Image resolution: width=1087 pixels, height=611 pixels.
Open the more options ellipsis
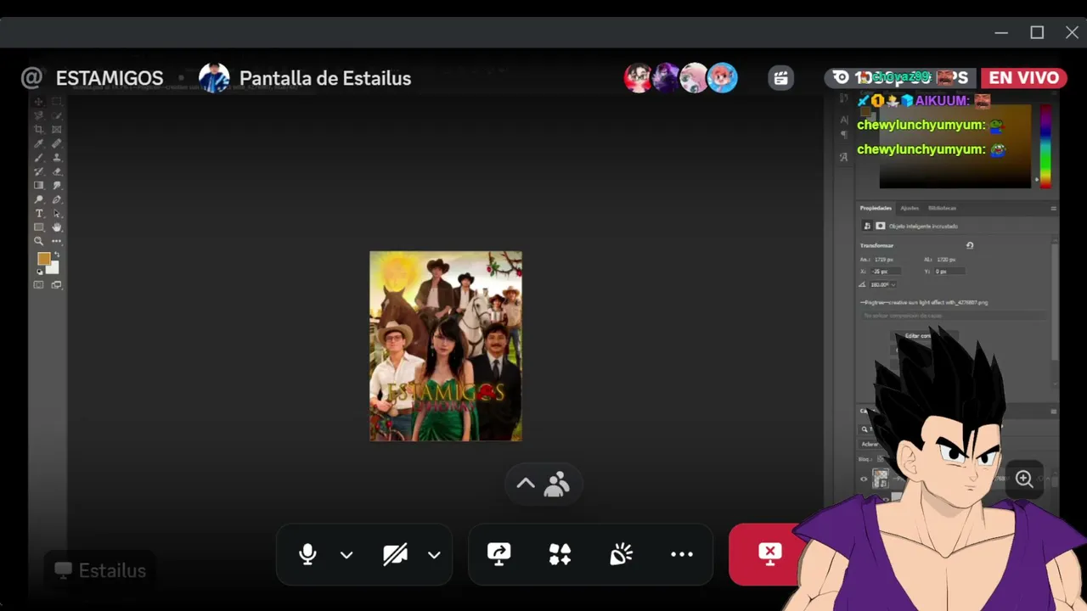pyautogui.click(x=682, y=555)
